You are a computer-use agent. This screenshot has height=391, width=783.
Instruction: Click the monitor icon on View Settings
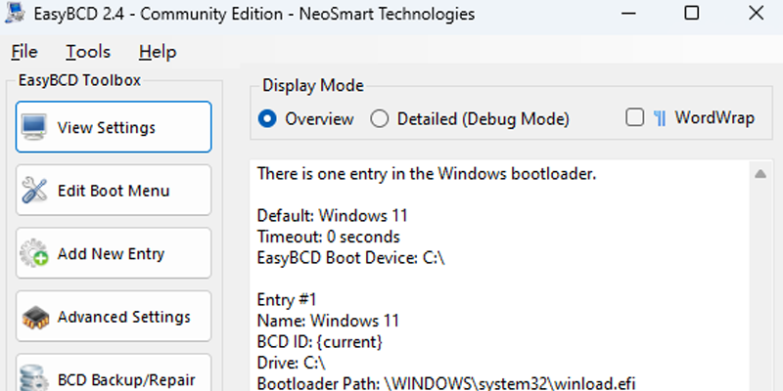(x=34, y=126)
